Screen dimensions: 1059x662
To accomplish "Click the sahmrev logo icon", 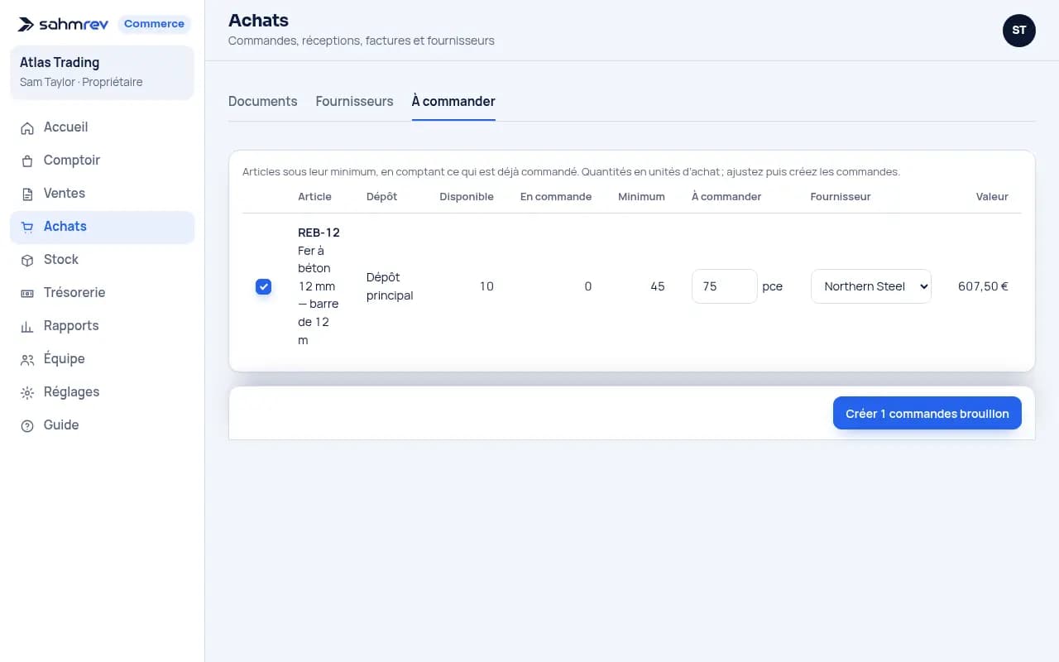I will 26,25.
